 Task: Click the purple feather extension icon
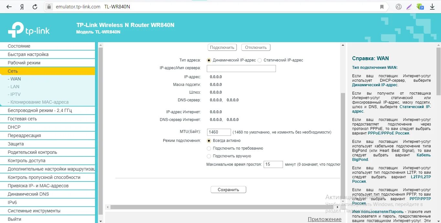coord(409,7)
